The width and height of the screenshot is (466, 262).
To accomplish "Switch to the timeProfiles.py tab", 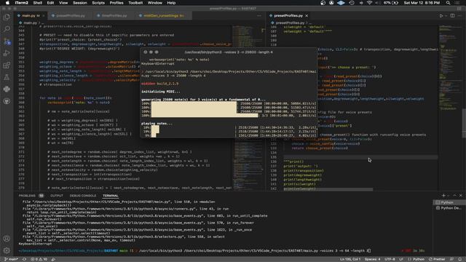I will click(x=114, y=16).
